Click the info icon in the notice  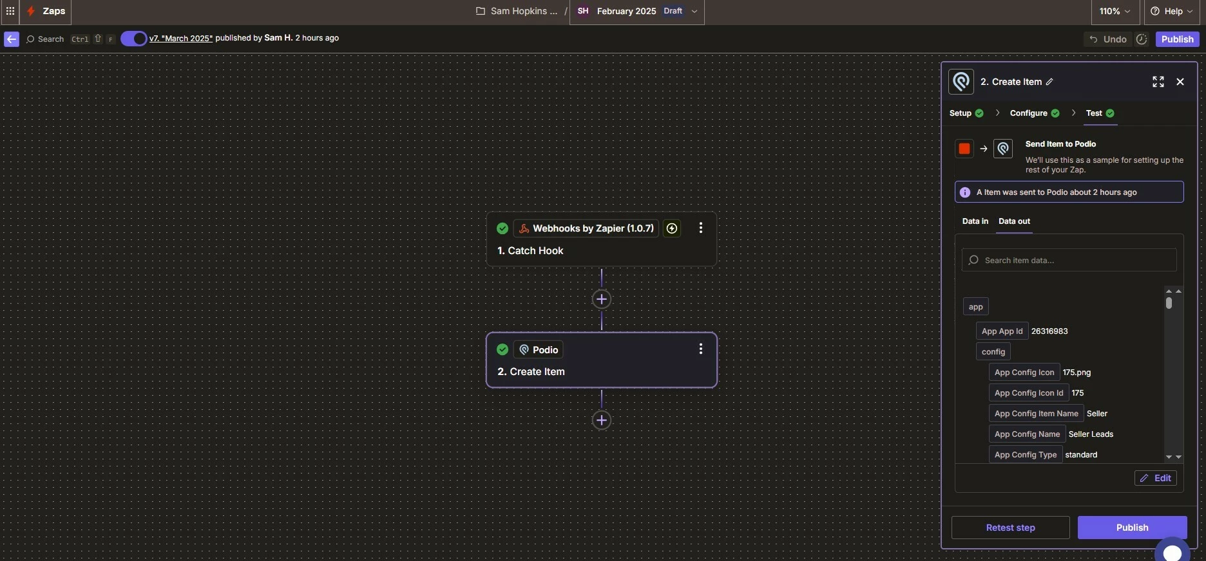pyautogui.click(x=965, y=192)
